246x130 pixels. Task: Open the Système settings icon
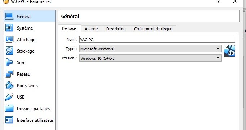tap(9, 28)
